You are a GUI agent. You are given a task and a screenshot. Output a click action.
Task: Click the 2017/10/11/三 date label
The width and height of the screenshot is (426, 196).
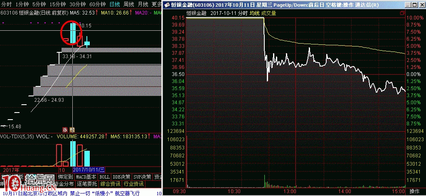point(89,170)
